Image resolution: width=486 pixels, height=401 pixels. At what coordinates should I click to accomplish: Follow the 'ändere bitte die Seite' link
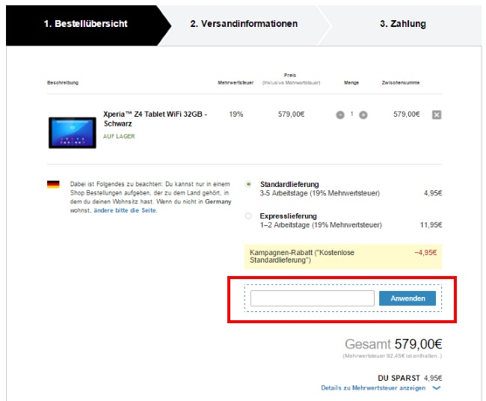click(x=125, y=210)
